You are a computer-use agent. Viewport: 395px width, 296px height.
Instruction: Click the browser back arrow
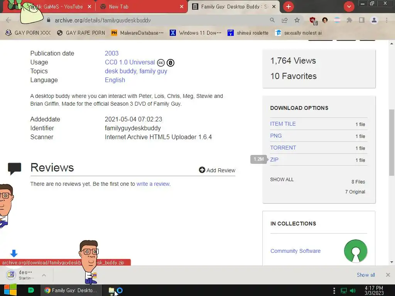pos(8,20)
